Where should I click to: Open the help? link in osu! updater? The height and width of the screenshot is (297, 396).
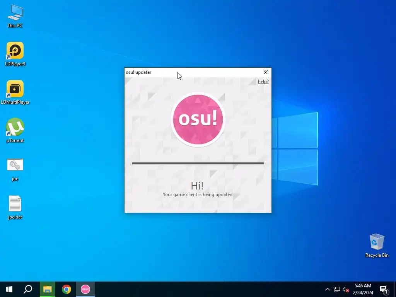pyautogui.click(x=263, y=82)
